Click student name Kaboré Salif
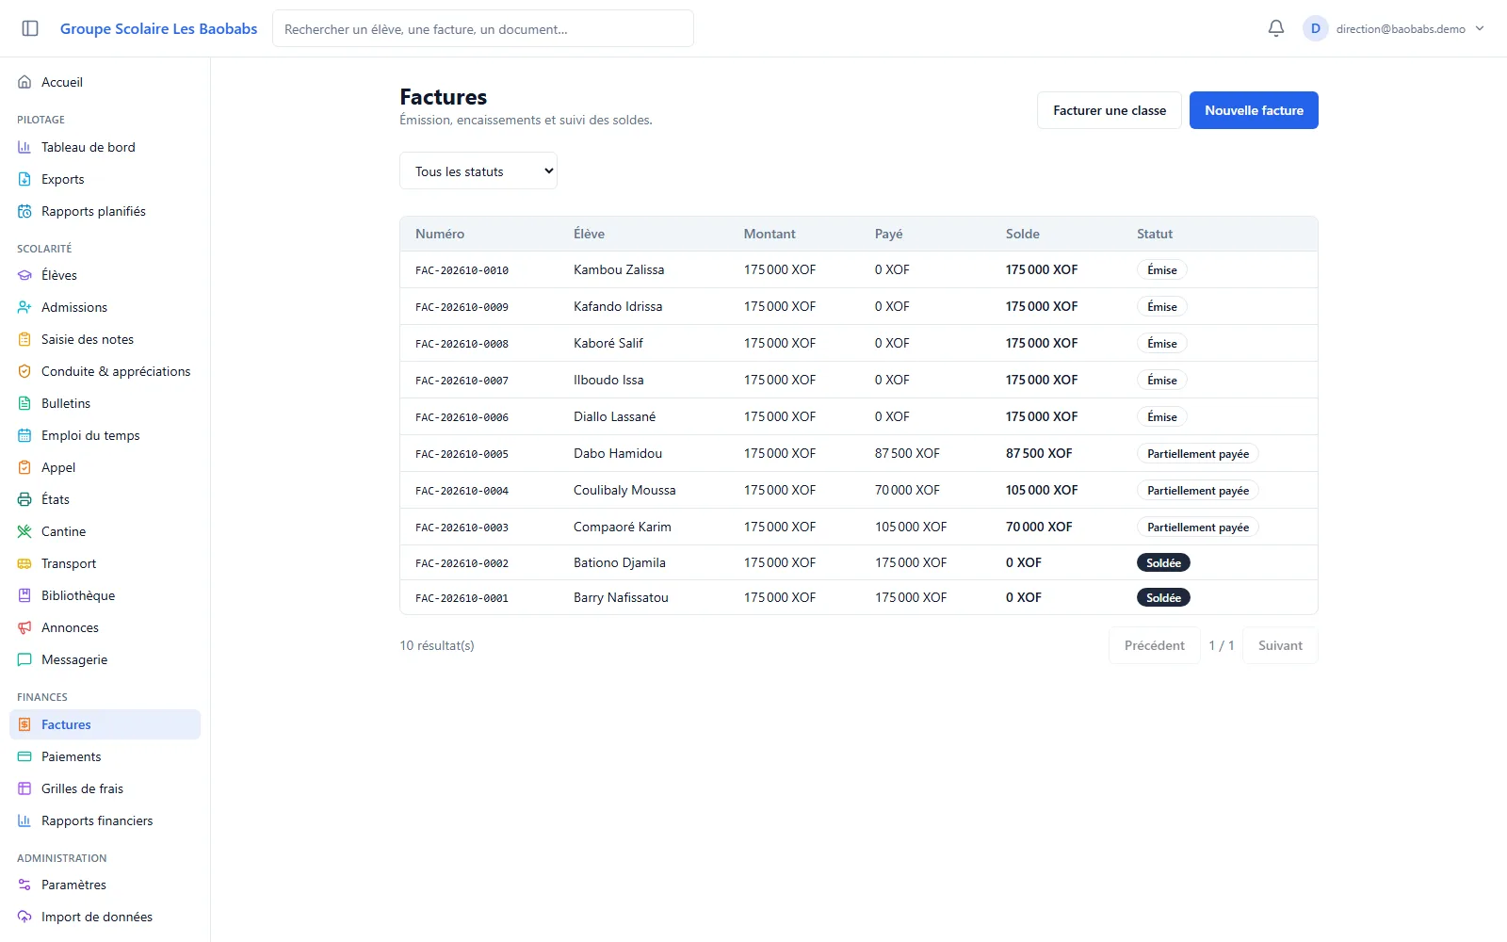This screenshot has height=942, width=1507. (x=608, y=343)
